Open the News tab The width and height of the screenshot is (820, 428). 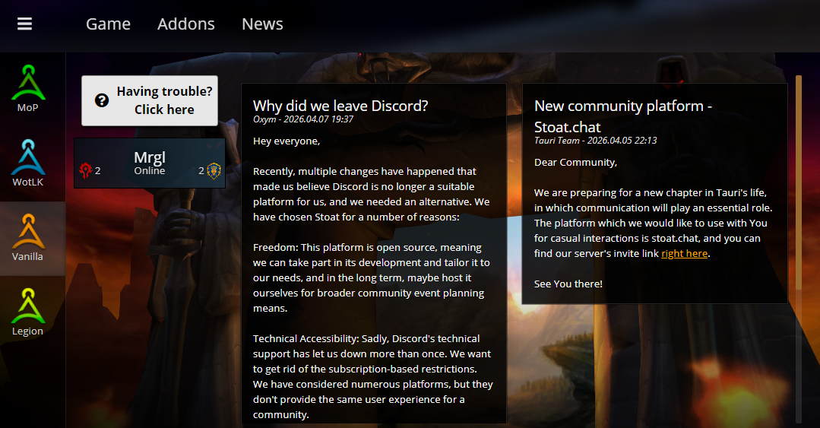[262, 24]
